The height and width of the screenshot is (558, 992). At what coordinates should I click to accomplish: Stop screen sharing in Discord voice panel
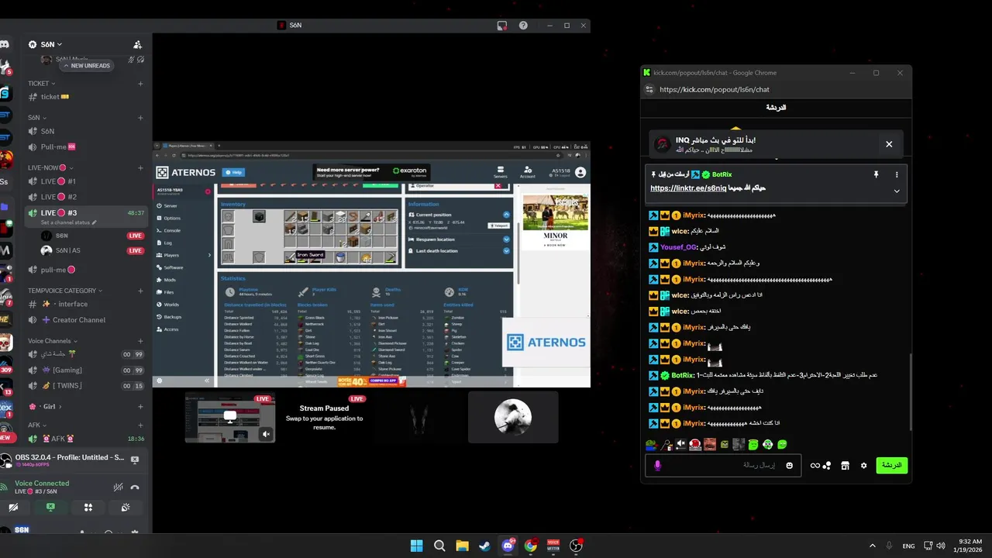click(50, 507)
